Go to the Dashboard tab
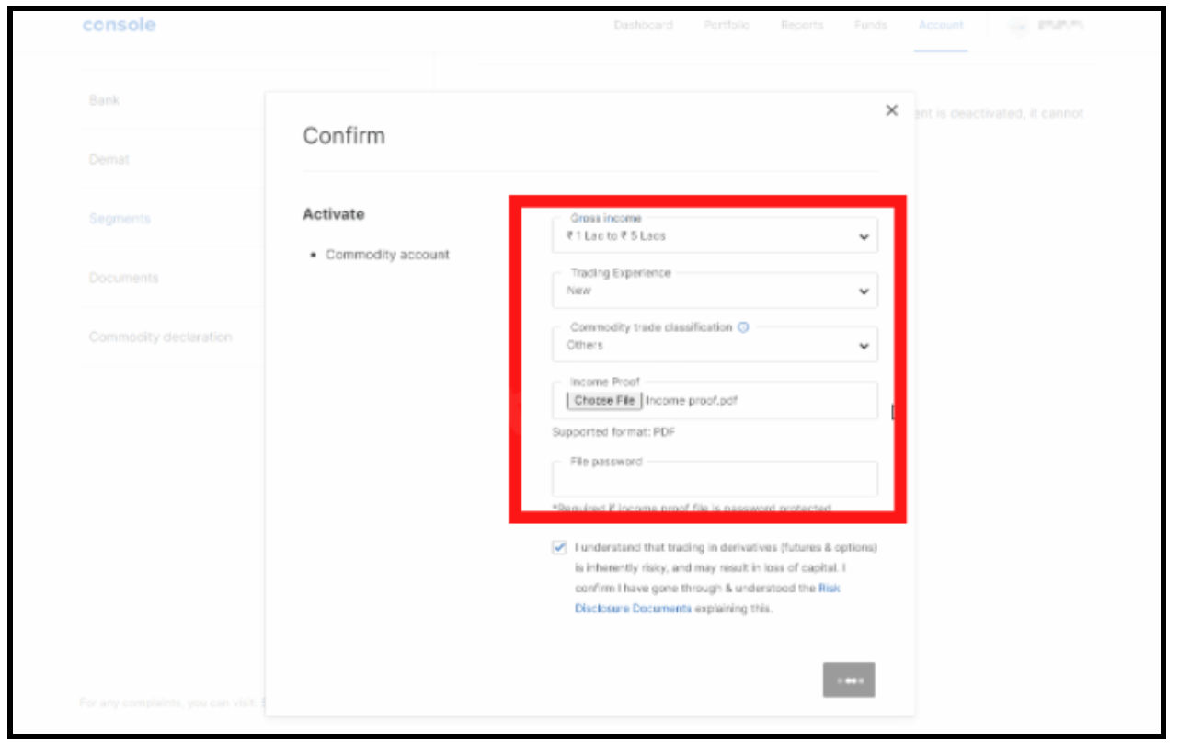 [x=643, y=25]
